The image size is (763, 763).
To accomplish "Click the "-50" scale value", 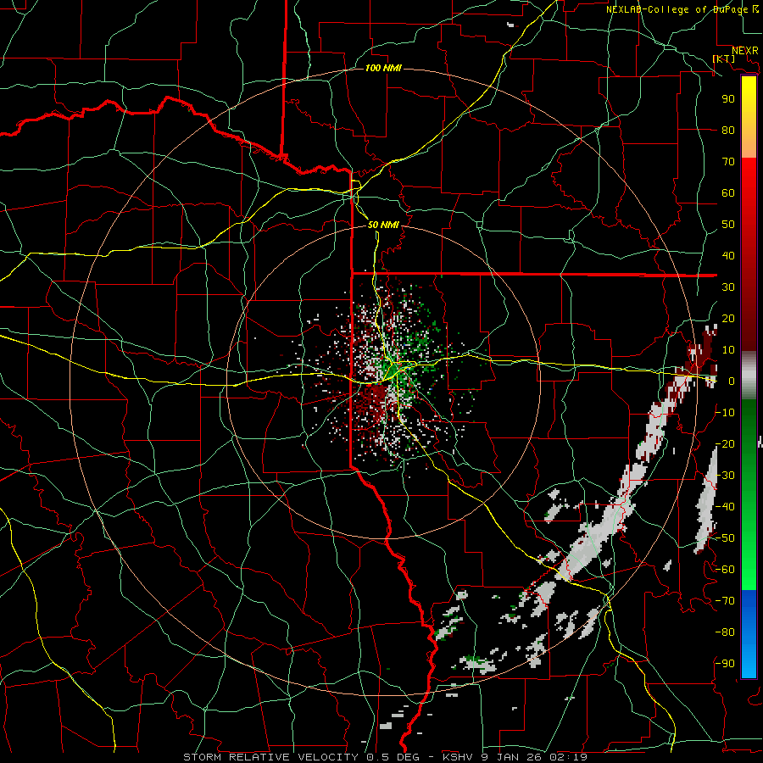I will 727,538.
